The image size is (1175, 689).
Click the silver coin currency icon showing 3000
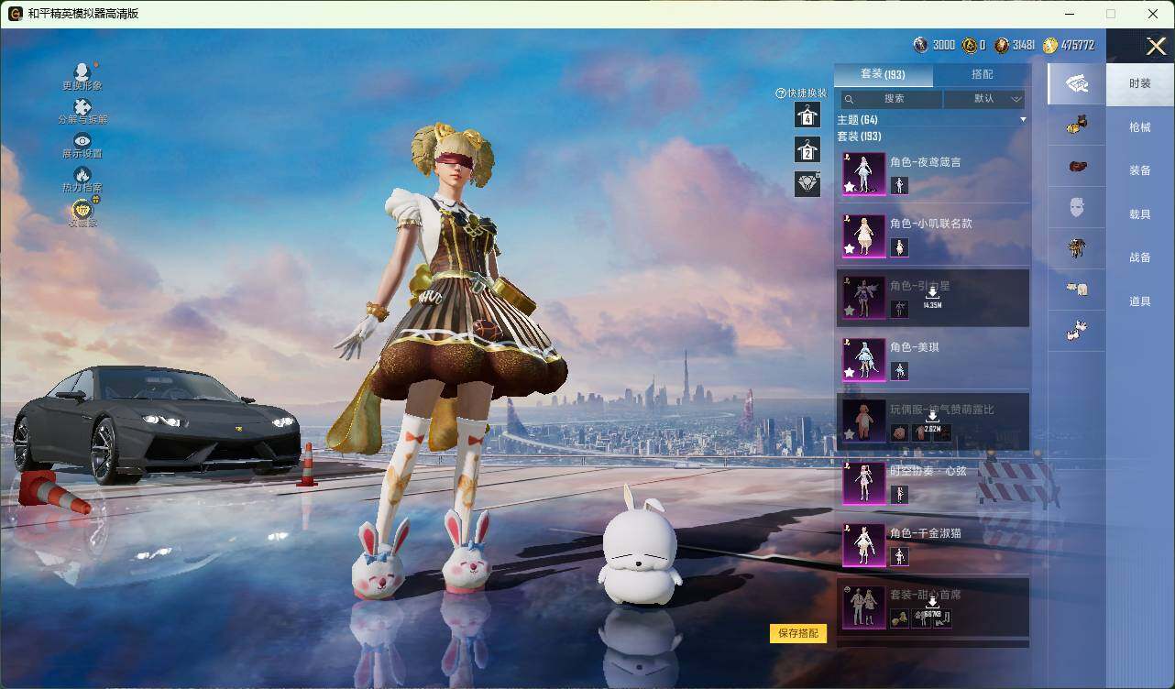[920, 45]
